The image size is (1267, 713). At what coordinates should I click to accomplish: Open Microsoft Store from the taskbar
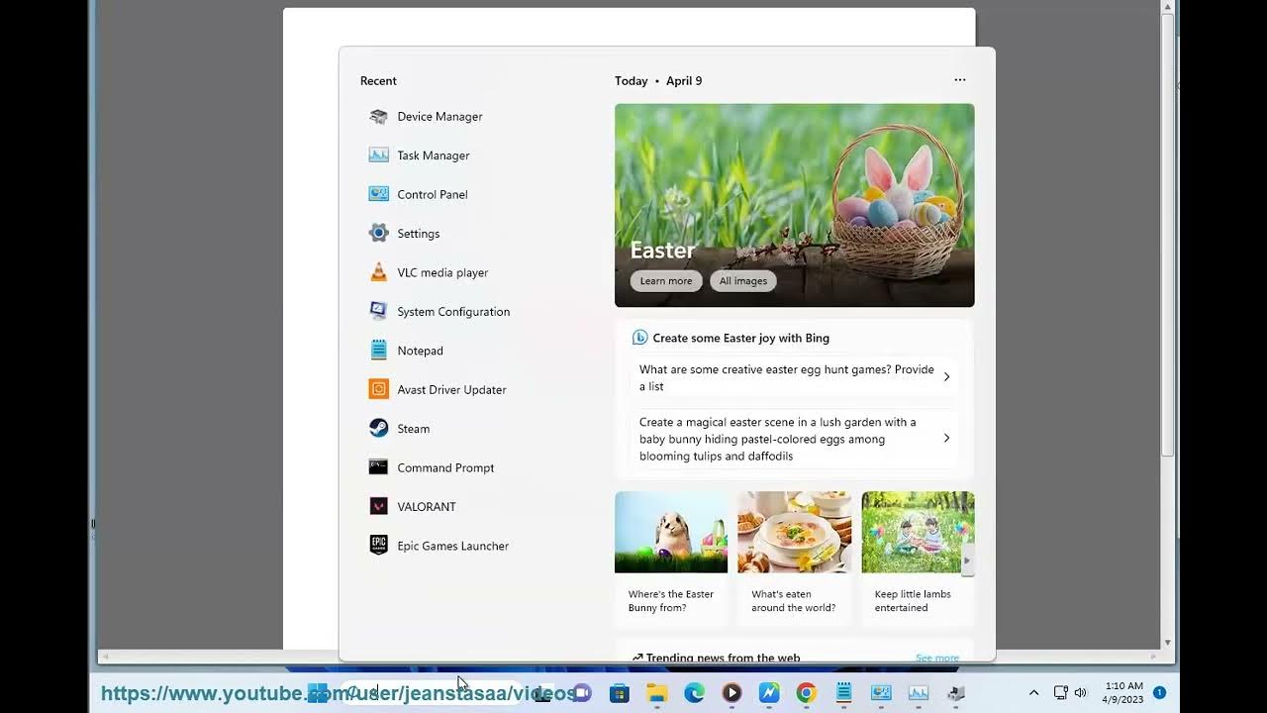coord(620,693)
